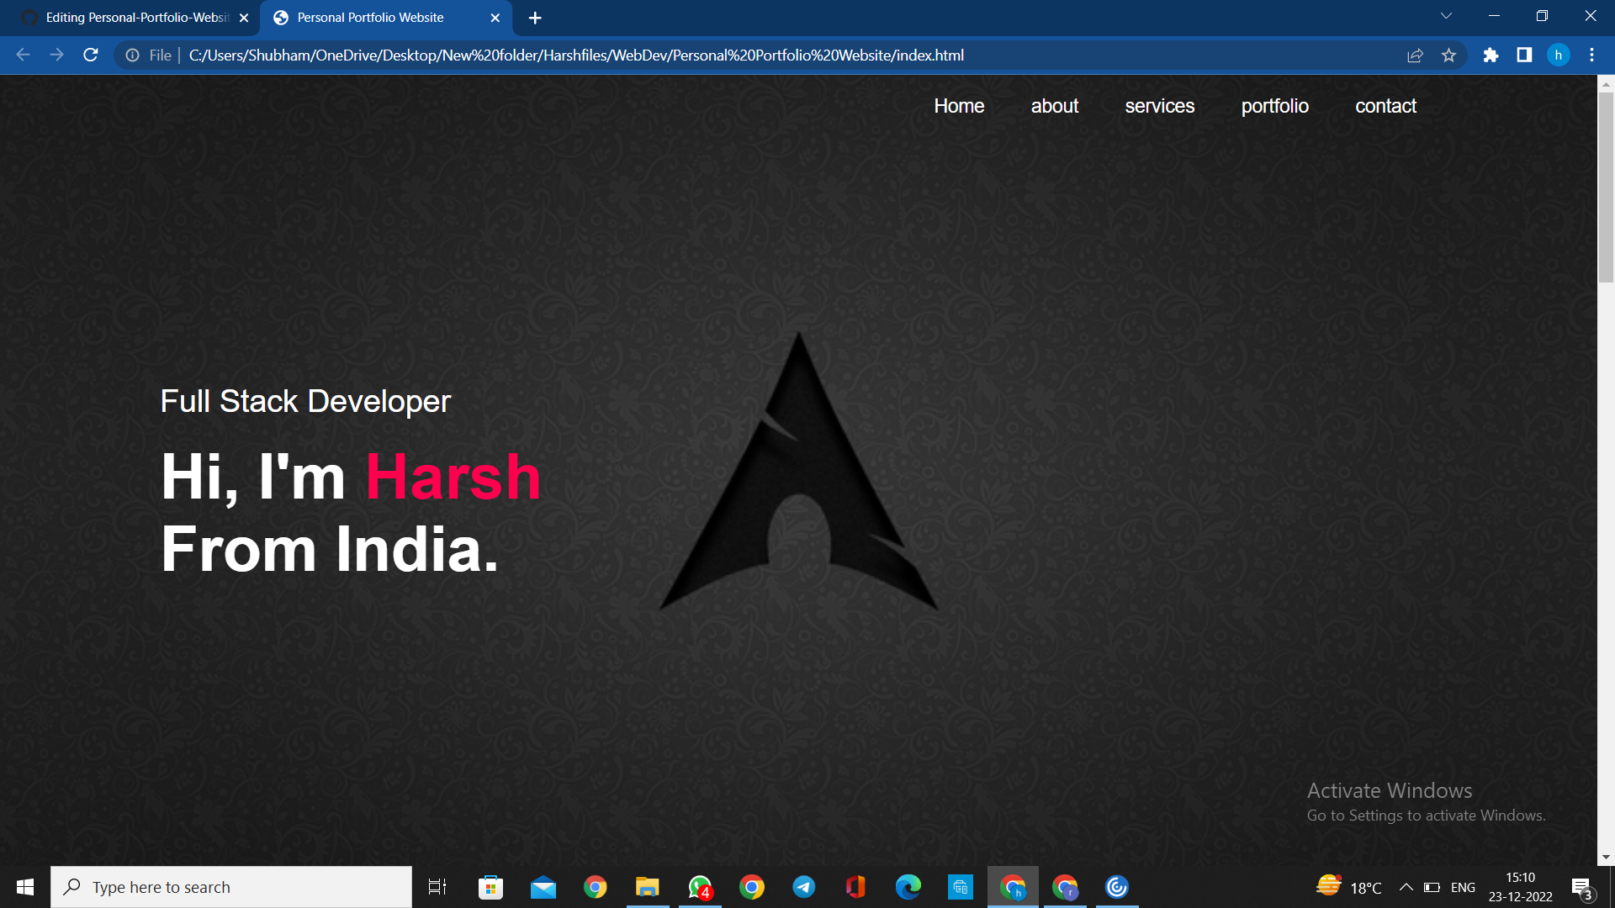Open Microsoft Edge from the taskbar
The image size is (1615, 908).
click(908, 886)
